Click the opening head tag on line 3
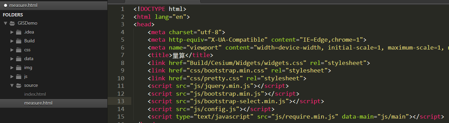The image size is (449, 123). [x=144, y=24]
